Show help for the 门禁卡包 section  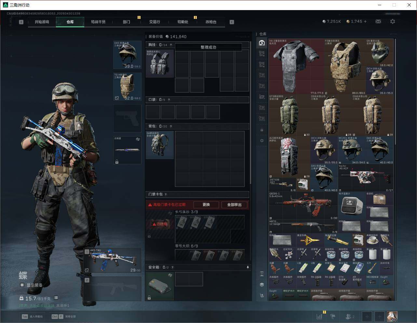click(166, 194)
